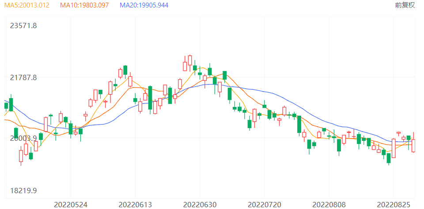424x209 pixels.
Task: Click the 20220808 date axis label
Action: tap(329, 205)
